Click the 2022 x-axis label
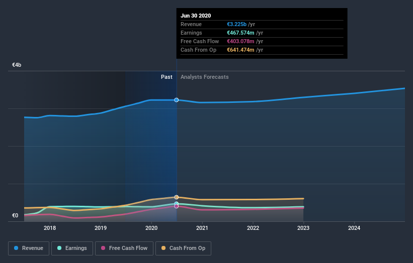The height and width of the screenshot is (263, 413). (253, 228)
